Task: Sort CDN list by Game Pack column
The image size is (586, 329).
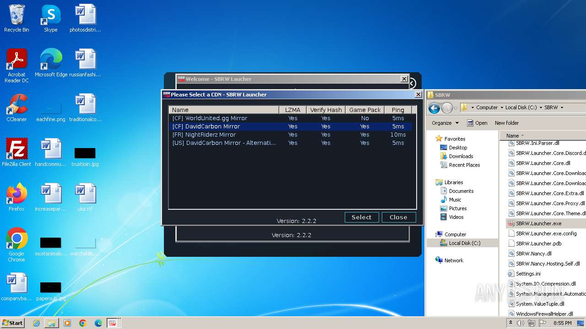Action: coord(365,110)
